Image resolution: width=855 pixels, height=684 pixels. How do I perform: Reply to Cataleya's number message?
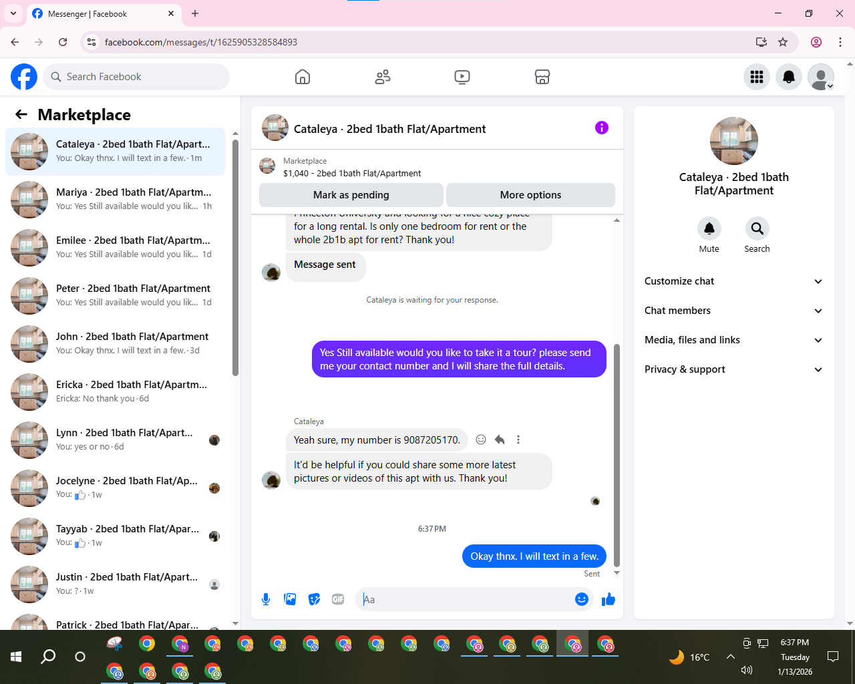coord(500,440)
